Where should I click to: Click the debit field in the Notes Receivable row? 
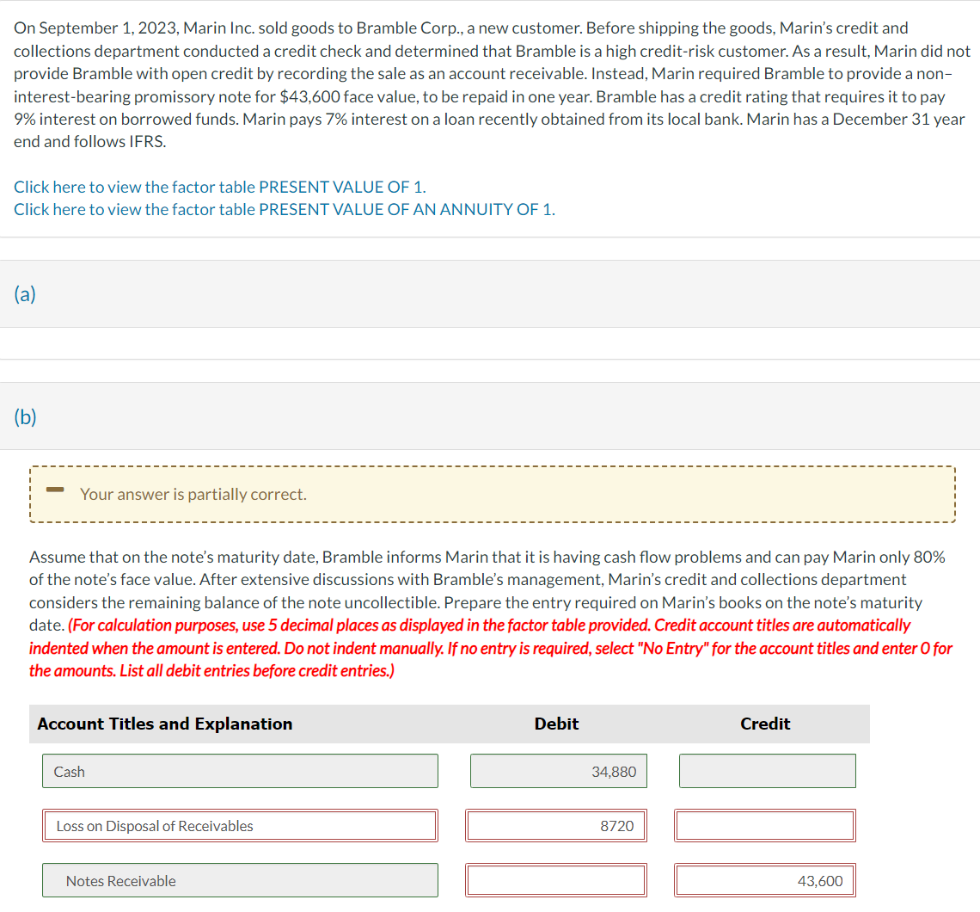click(x=556, y=881)
